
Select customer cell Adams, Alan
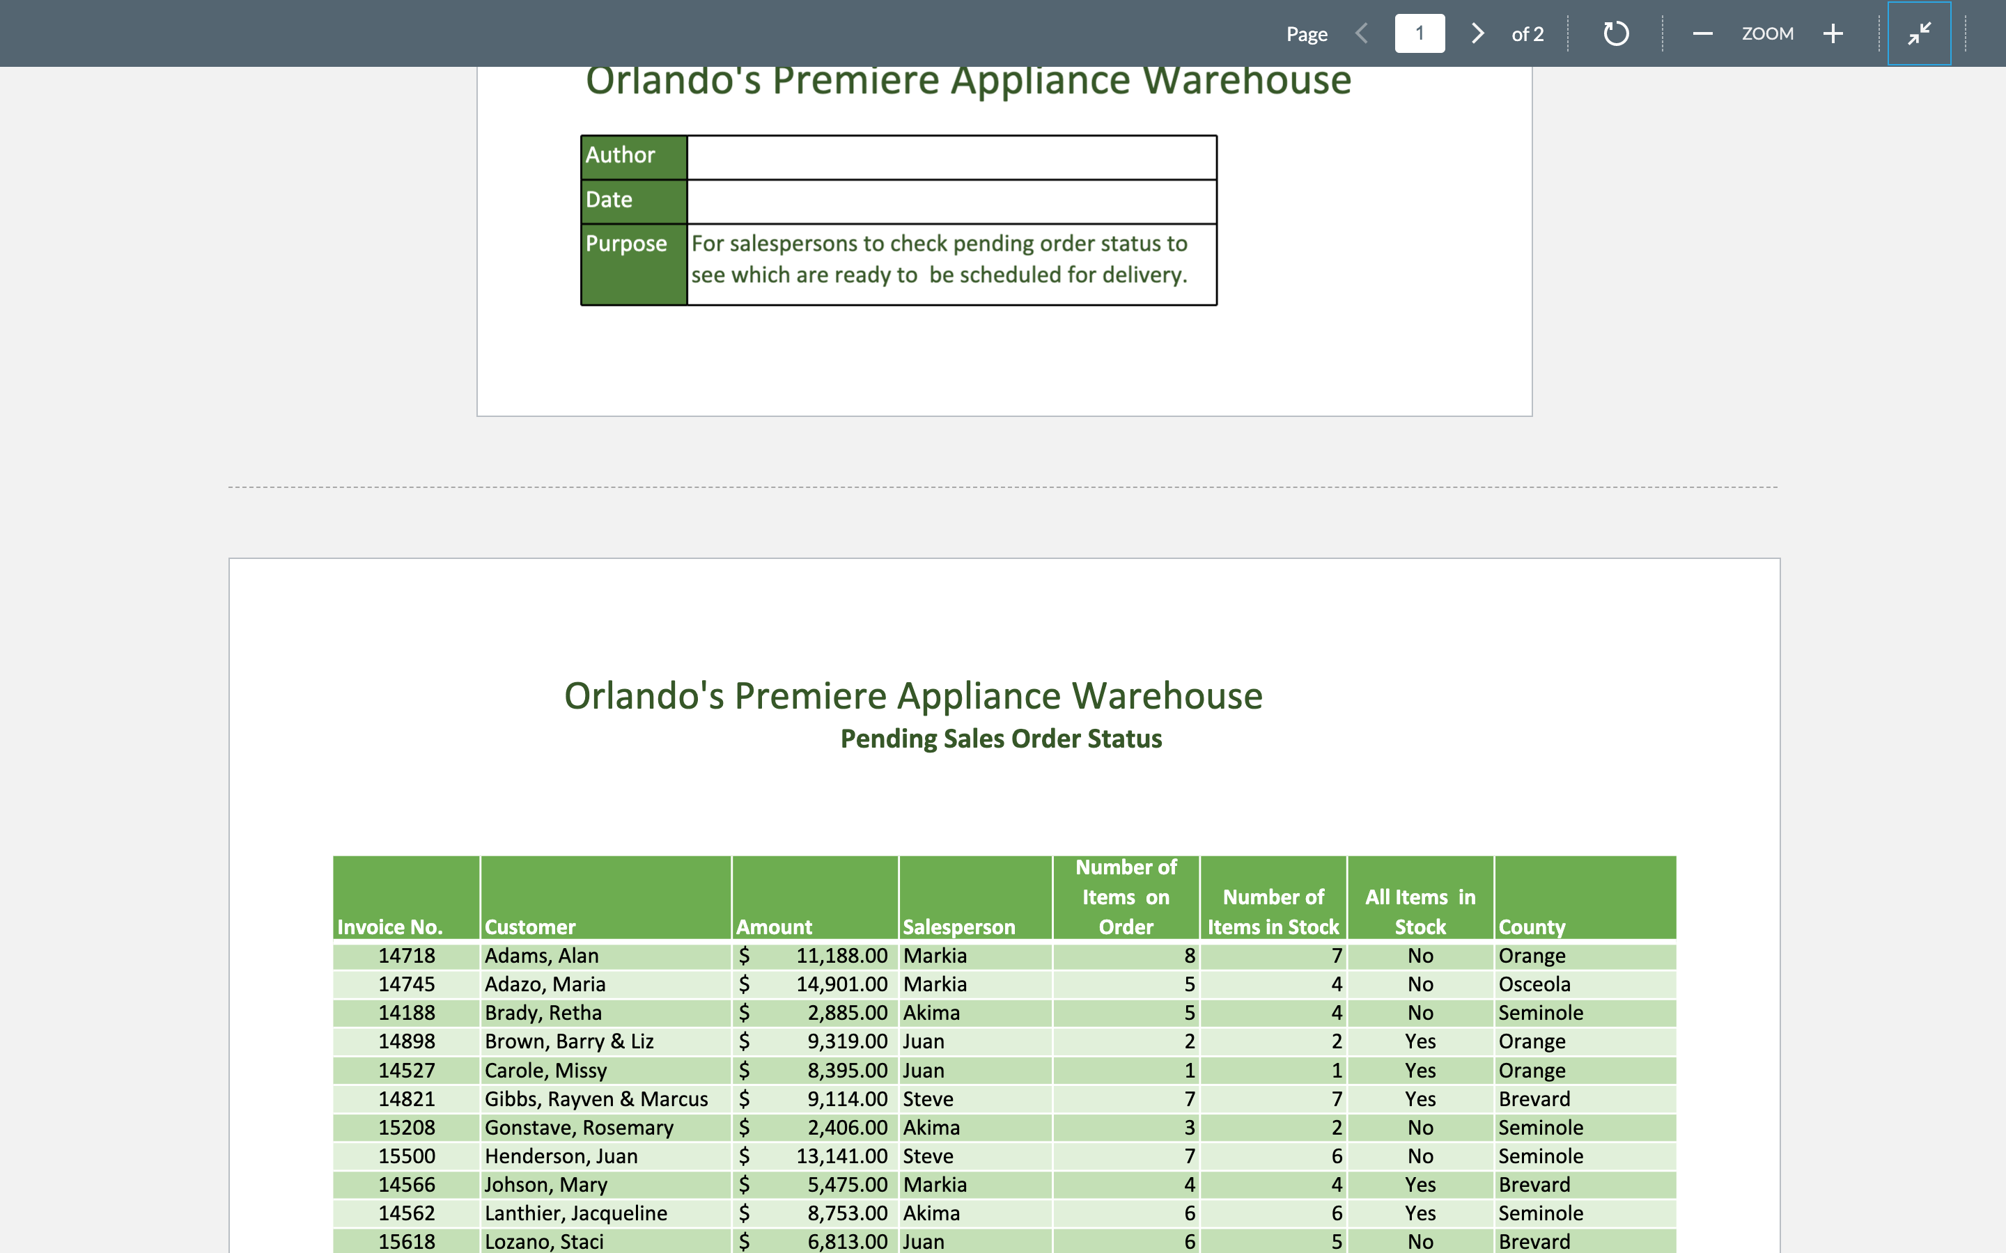point(541,956)
